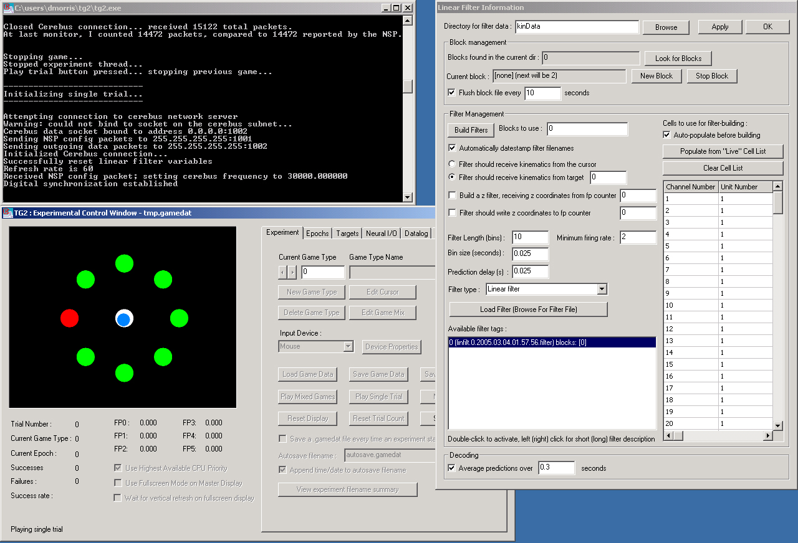798x543 pixels.
Task: Click the Blocks to use input field
Action: pos(587,129)
